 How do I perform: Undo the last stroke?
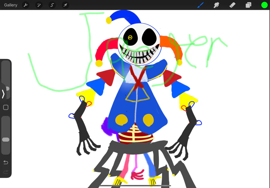(x=6, y=162)
